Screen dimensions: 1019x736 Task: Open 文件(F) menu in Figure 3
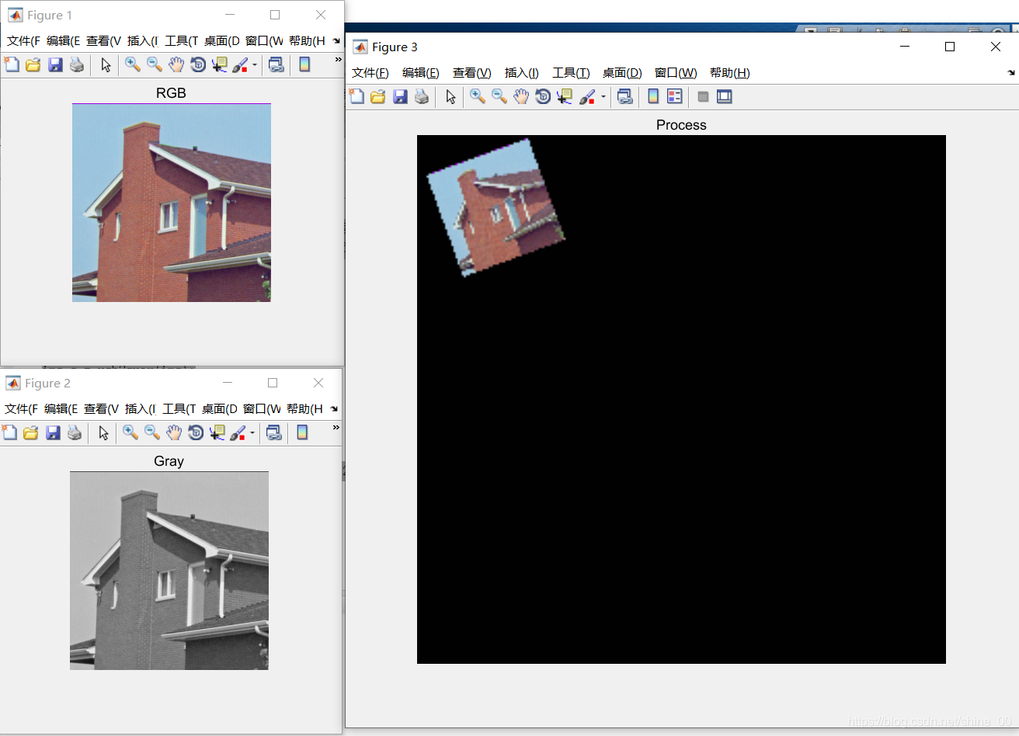(x=370, y=73)
